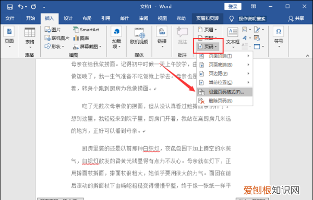Open the 页码 page number dropdown
The height and width of the screenshot is (200, 313).
pyautogui.click(x=208, y=46)
